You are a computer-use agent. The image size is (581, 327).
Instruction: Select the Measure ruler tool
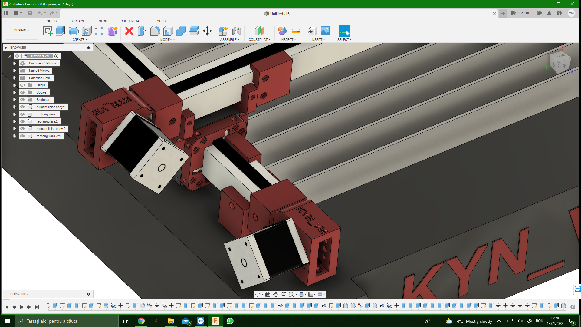(296, 31)
